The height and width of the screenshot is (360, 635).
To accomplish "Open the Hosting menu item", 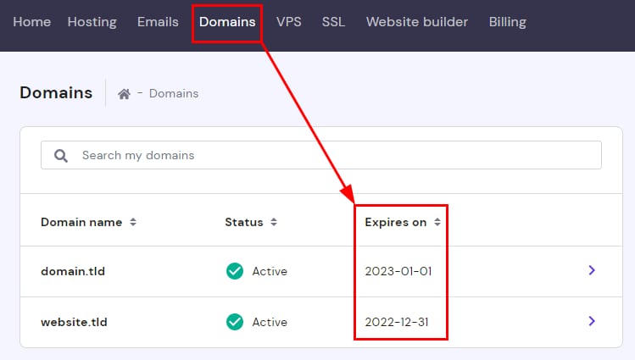I will (92, 22).
